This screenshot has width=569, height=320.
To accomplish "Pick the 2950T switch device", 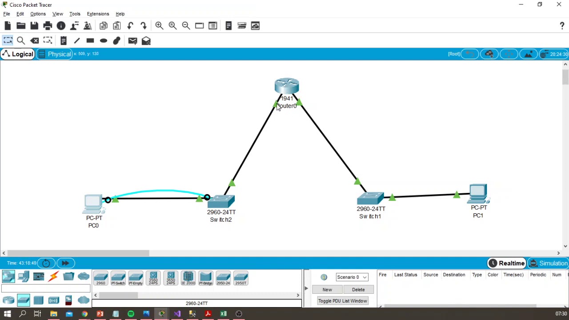I will (240, 278).
